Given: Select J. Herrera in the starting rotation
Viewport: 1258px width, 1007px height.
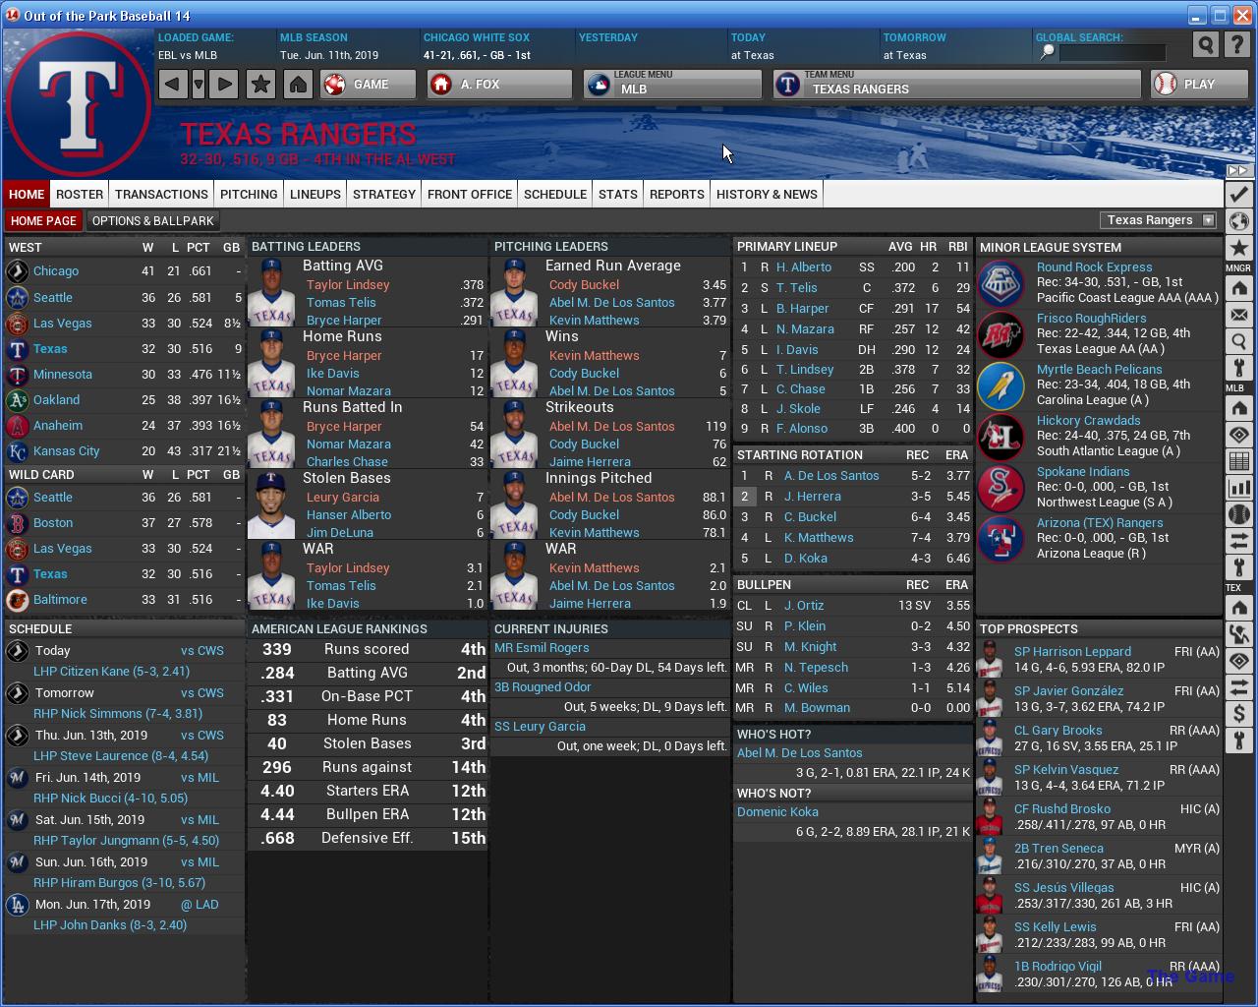Looking at the screenshot, I should pyautogui.click(x=813, y=497).
